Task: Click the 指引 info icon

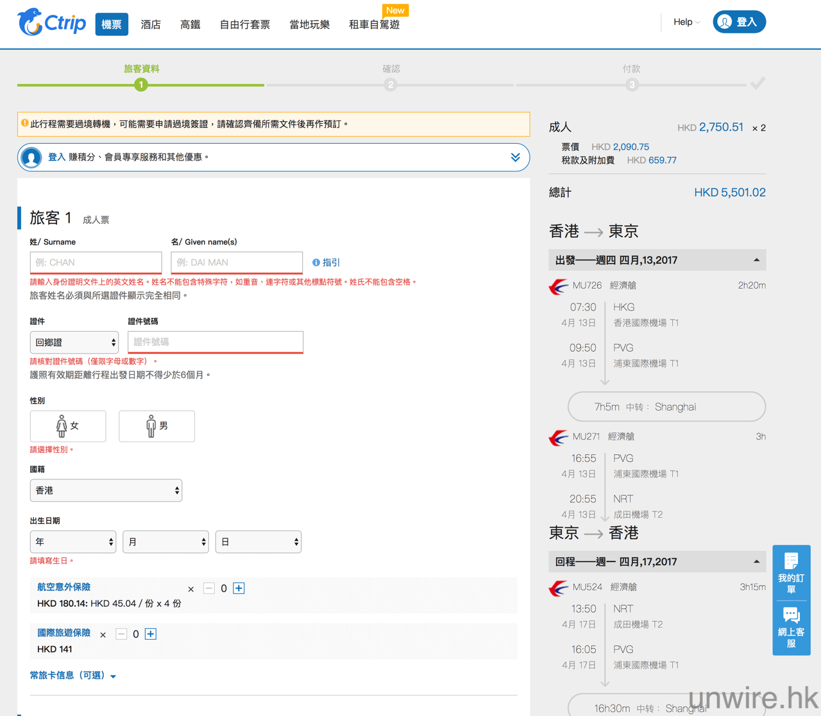Action: pos(316,262)
